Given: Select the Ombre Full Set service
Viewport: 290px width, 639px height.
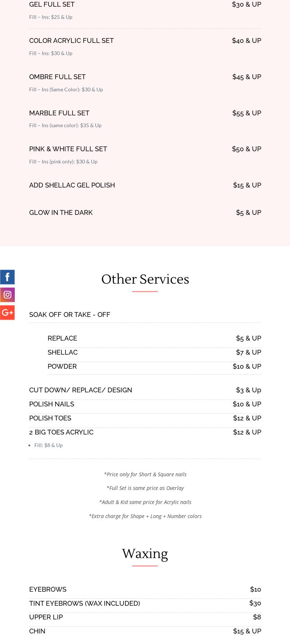Looking at the screenshot, I should click(x=57, y=77).
